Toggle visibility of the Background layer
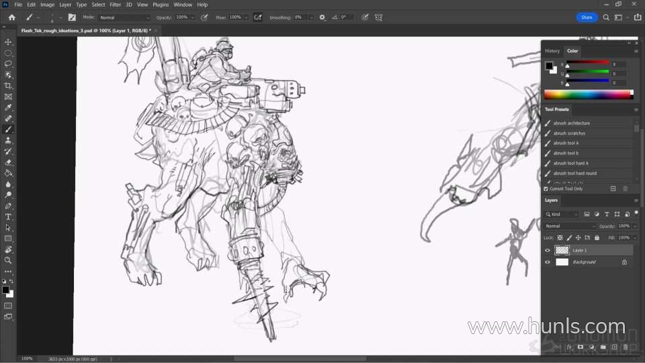Image resolution: width=645 pixels, height=363 pixels. click(548, 262)
